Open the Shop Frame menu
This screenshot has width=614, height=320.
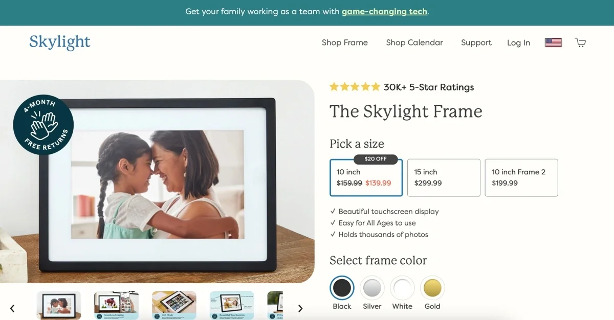click(345, 42)
